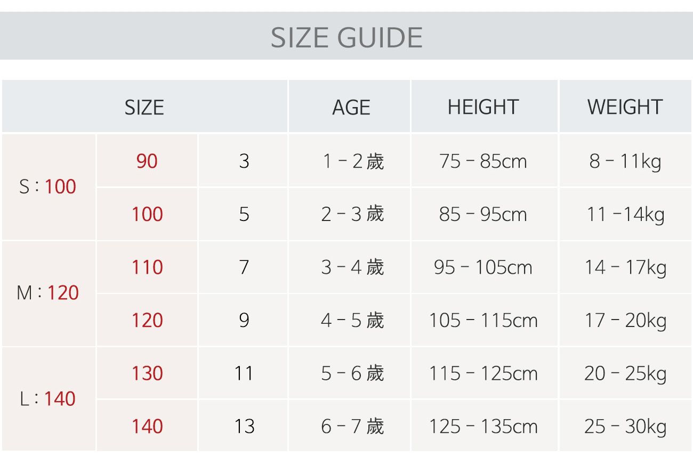Click the 1-2歳 age cell

point(352,161)
